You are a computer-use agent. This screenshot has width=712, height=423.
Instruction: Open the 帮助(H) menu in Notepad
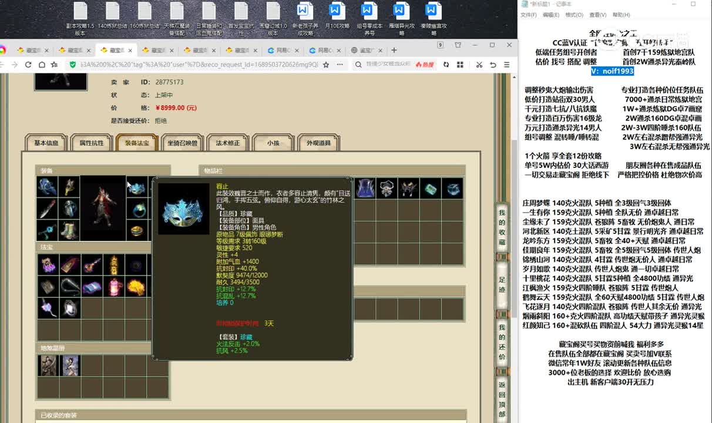click(x=621, y=15)
